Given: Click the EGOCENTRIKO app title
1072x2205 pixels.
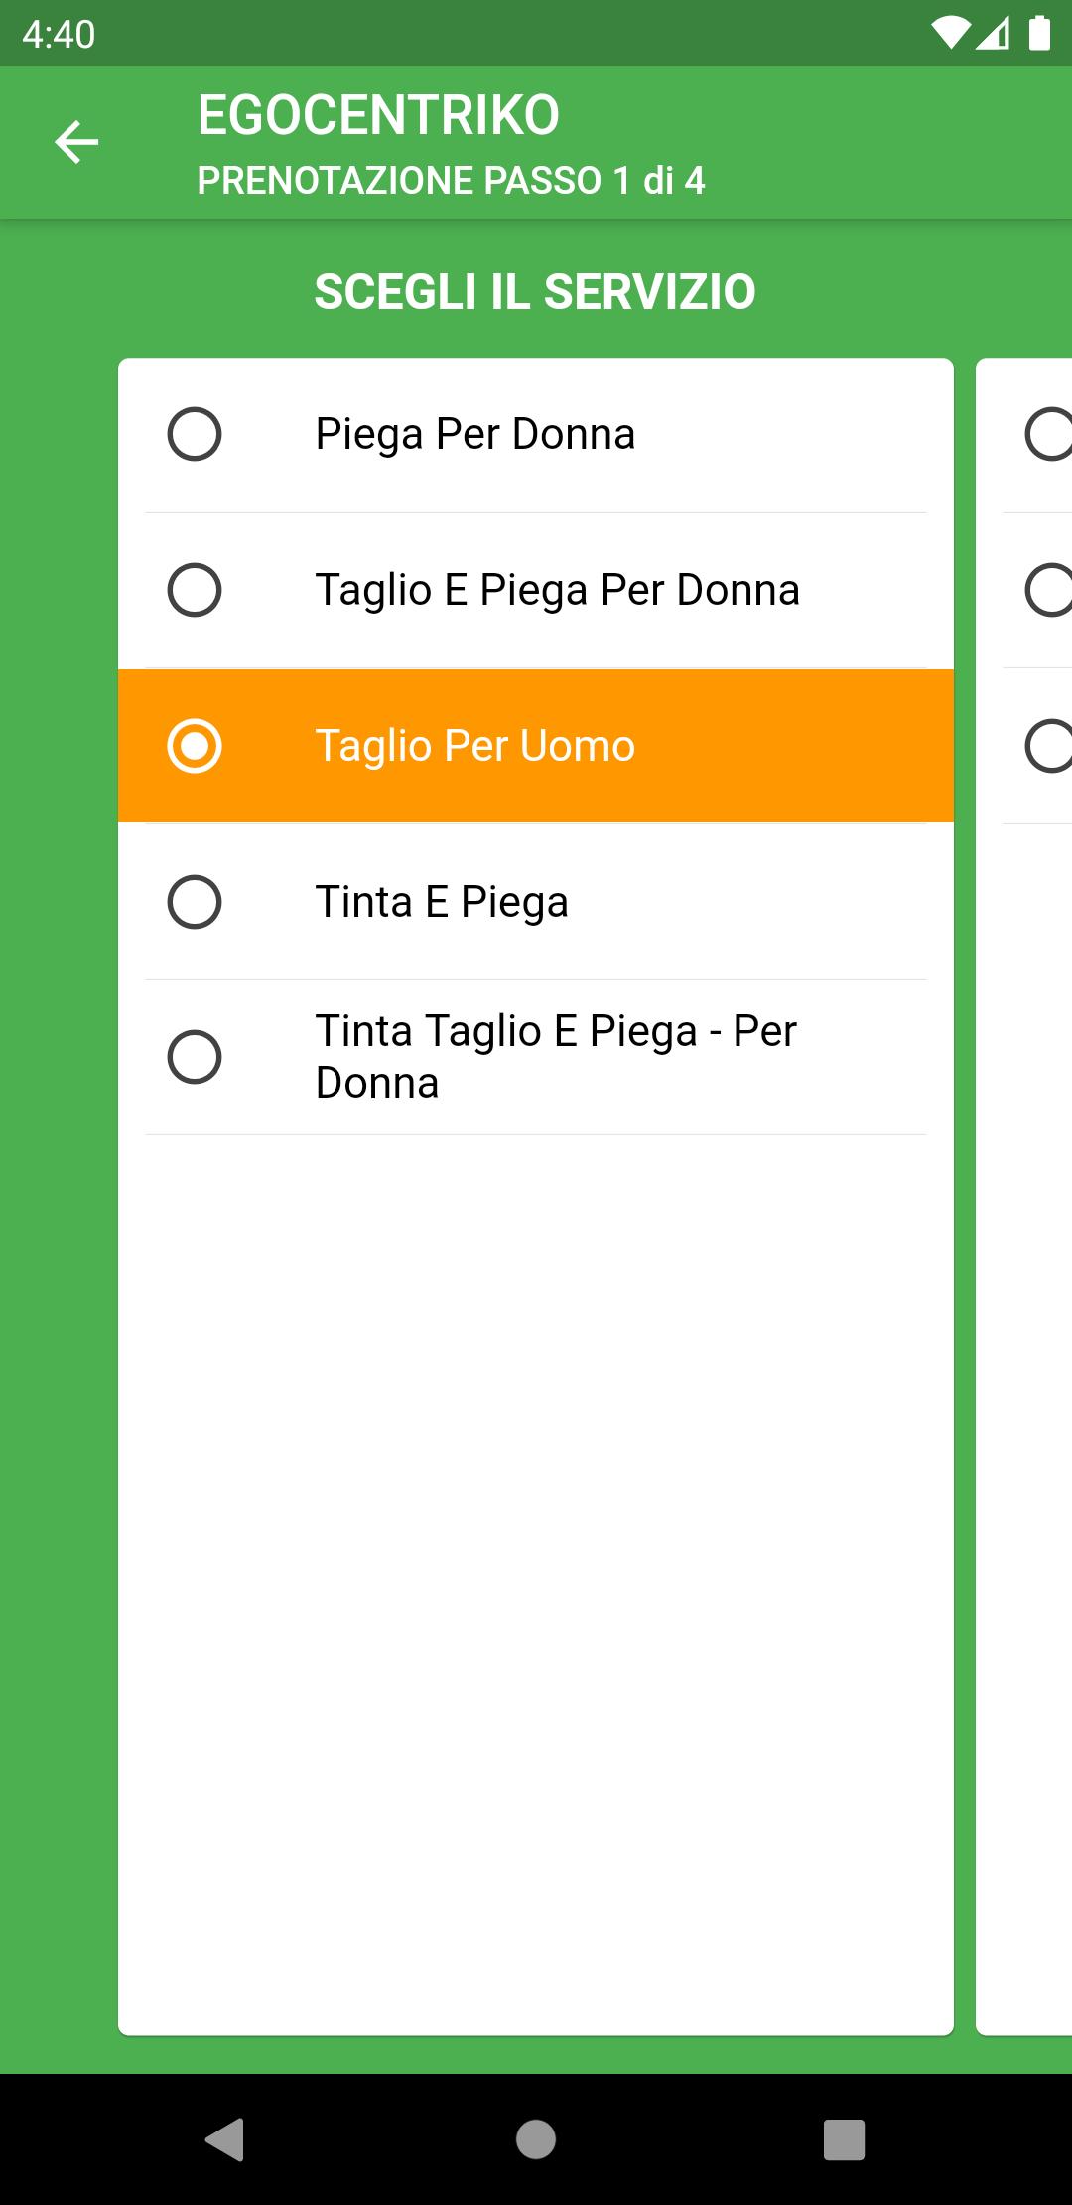Looking at the screenshot, I should click(x=378, y=115).
